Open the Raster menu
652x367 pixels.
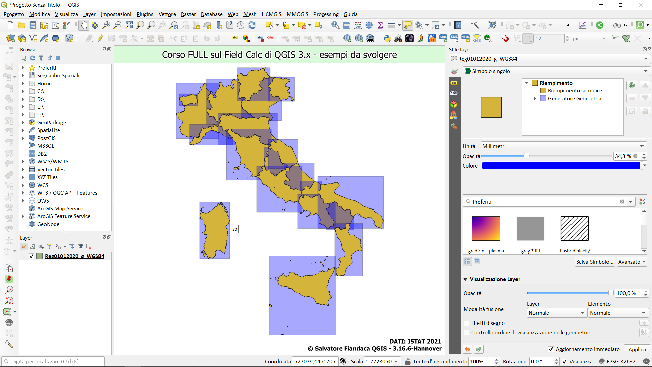188,14
